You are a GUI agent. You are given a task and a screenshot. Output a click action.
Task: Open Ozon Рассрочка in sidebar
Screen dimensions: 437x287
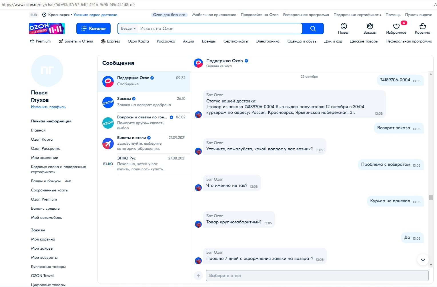pyautogui.click(x=46, y=149)
